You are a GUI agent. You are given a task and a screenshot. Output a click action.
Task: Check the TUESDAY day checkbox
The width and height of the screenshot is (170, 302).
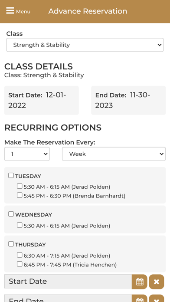coord(11,175)
